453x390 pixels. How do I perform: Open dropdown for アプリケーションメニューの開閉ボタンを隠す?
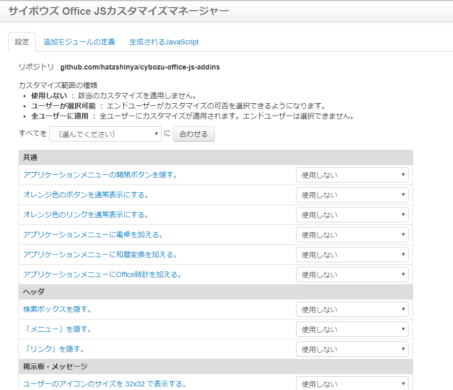pos(352,175)
